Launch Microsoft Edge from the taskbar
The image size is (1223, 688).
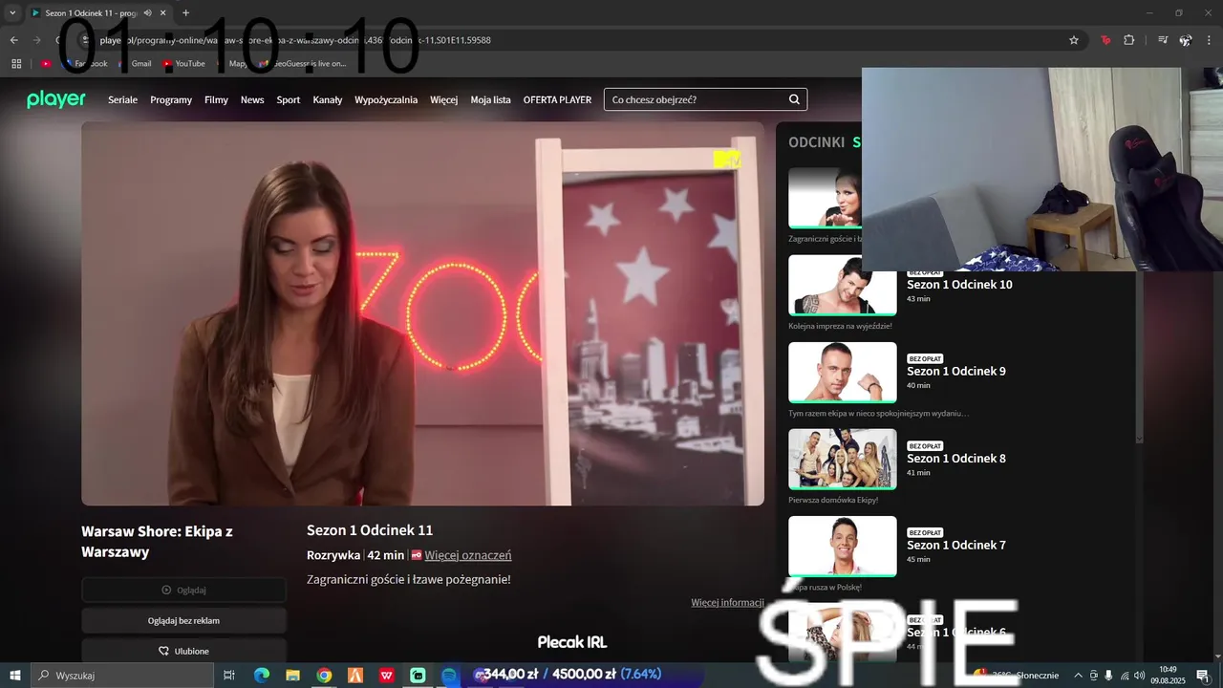[x=262, y=676]
